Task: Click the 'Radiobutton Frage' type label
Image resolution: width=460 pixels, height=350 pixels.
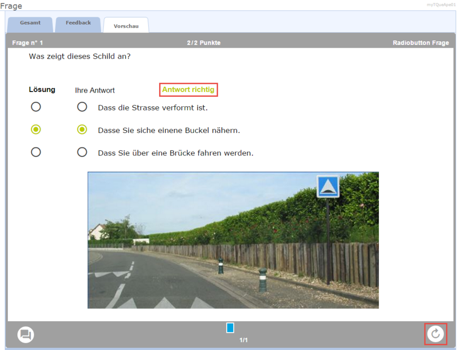Action: pyautogui.click(x=420, y=43)
